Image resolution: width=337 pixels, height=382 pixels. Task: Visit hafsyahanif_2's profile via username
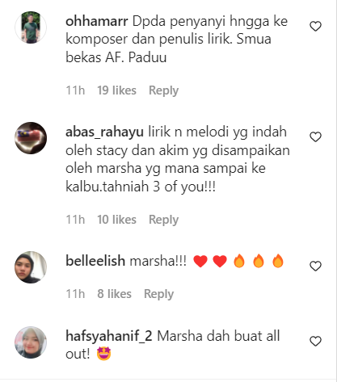(109, 336)
